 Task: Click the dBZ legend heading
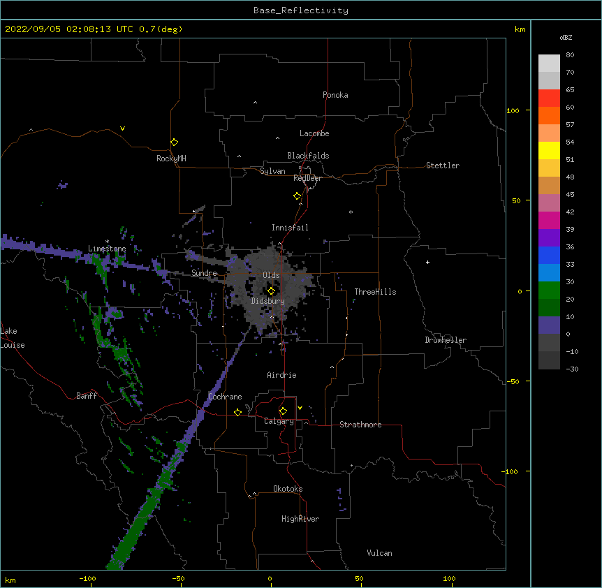[x=566, y=38]
